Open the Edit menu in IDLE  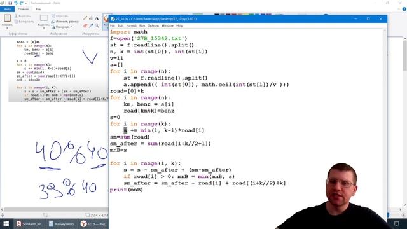[120, 25]
